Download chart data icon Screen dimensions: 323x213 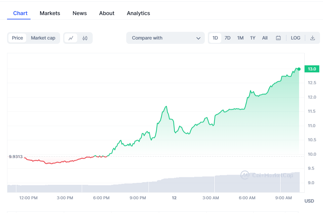tap(313, 38)
